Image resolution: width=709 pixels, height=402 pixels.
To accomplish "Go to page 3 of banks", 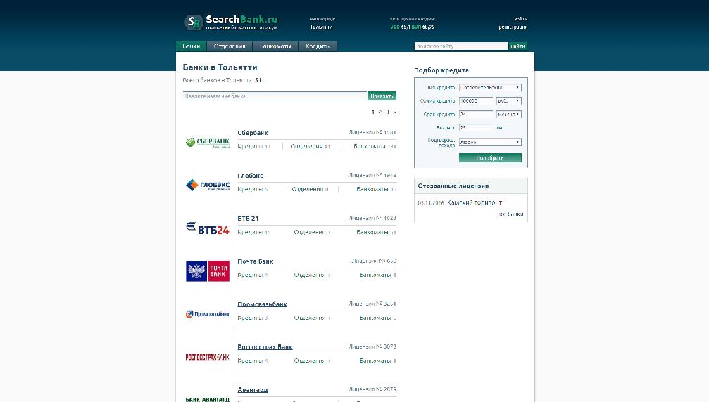I will tap(387, 112).
